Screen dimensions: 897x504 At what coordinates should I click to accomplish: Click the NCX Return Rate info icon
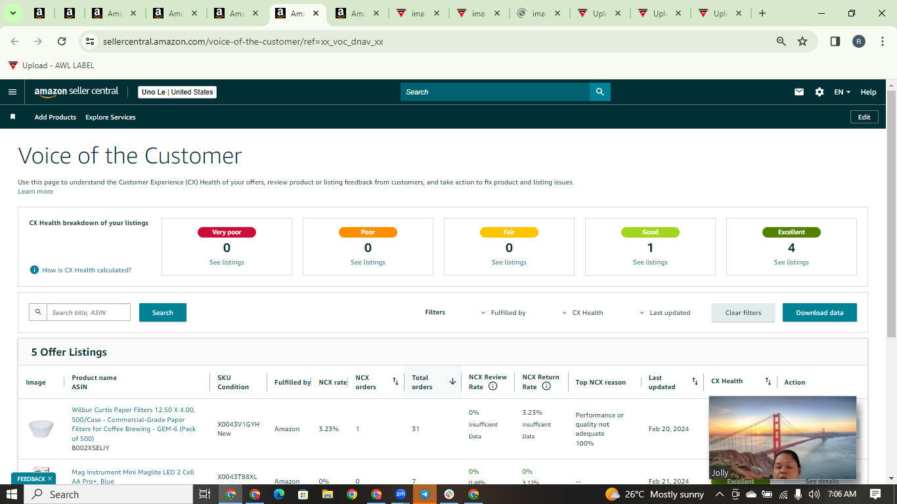[546, 387]
